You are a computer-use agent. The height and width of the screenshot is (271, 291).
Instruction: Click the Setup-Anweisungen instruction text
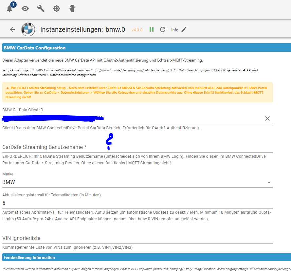(x=130, y=73)
